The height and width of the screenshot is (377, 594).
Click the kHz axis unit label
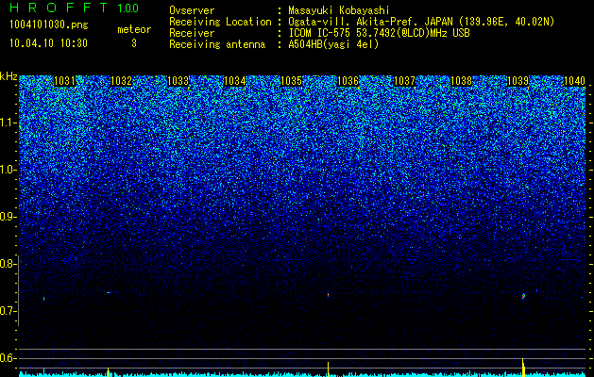8,76
